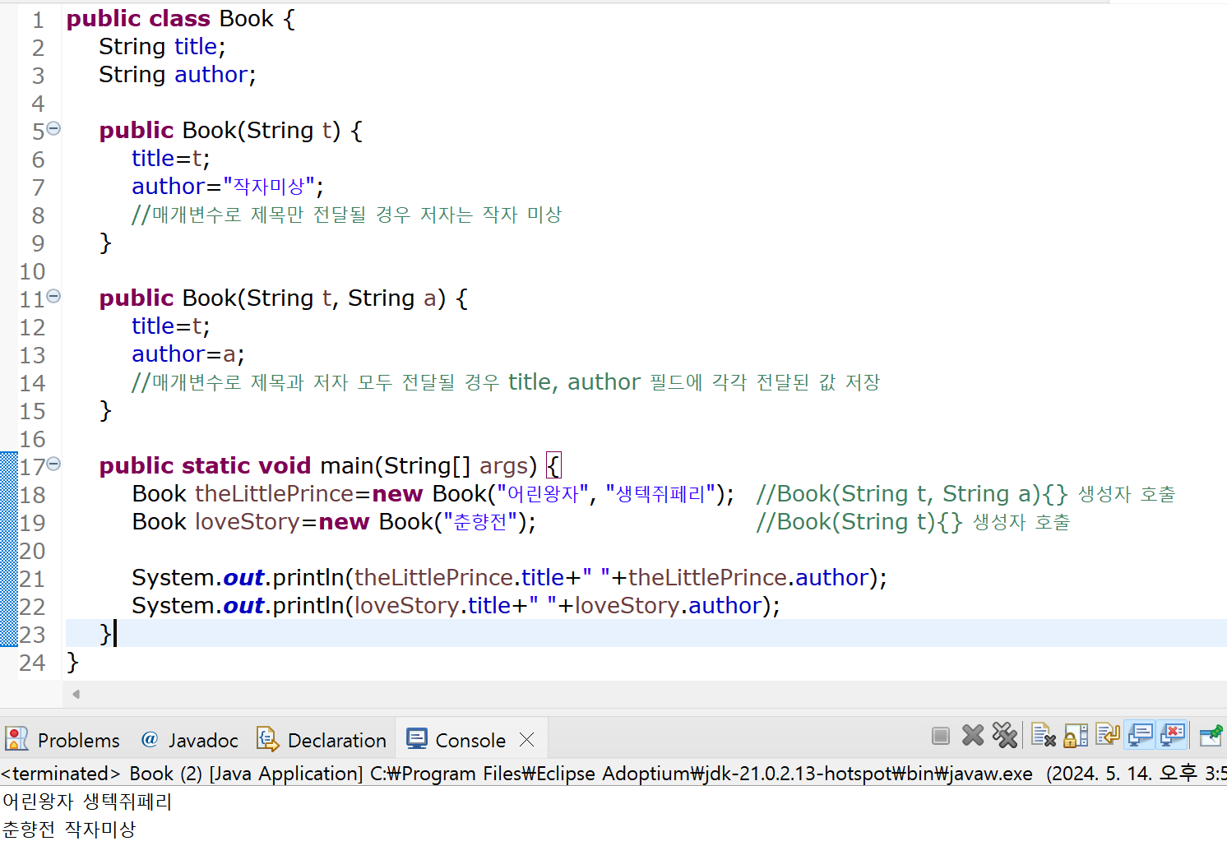
Task: Remove the launch with the single X icon
Action: 973,735
